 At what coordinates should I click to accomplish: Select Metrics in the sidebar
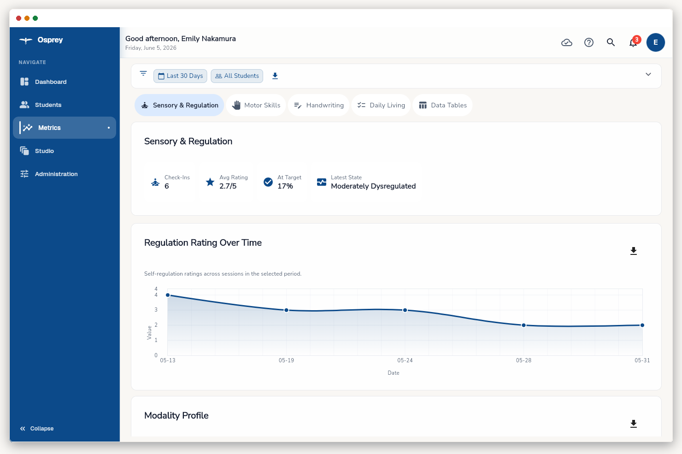tap(65, 128)
